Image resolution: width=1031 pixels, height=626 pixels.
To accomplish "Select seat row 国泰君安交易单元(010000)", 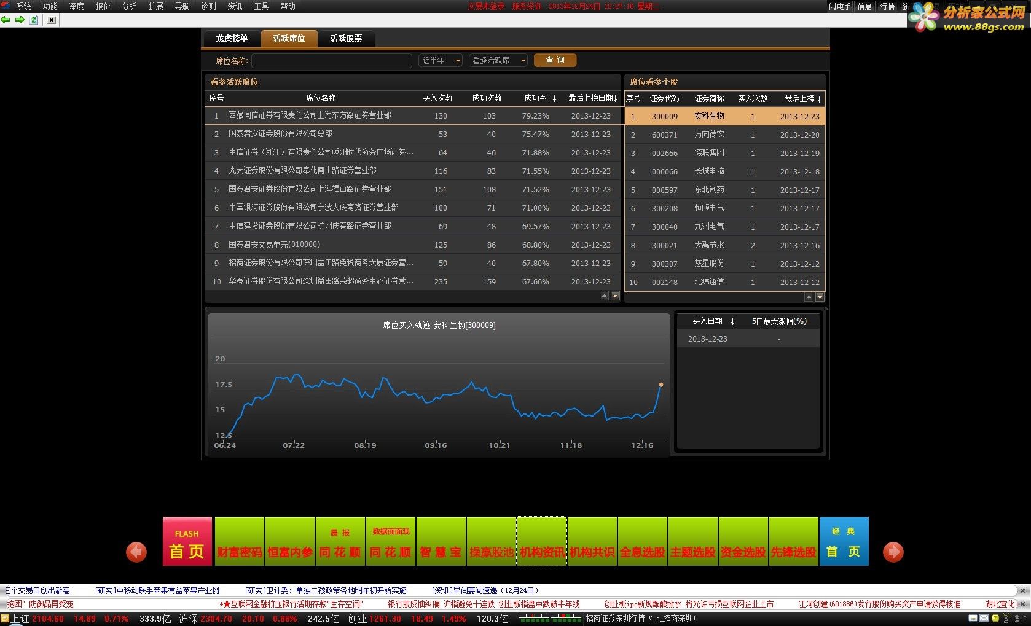I will [412, 245].
